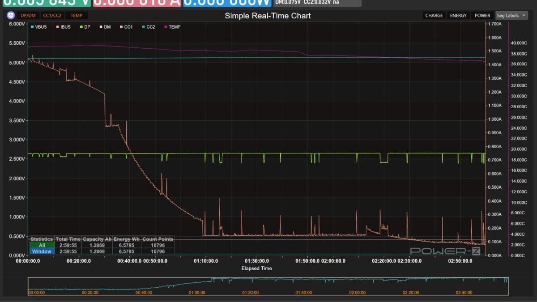Toggle the DP series in legend
537x302 pixels.
coord(85,27)
